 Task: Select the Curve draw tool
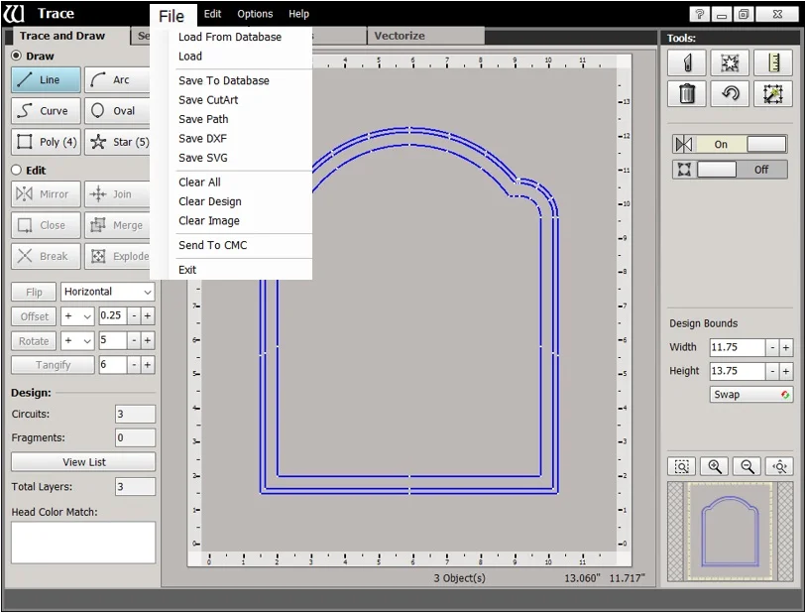click(x=46, y=111)
